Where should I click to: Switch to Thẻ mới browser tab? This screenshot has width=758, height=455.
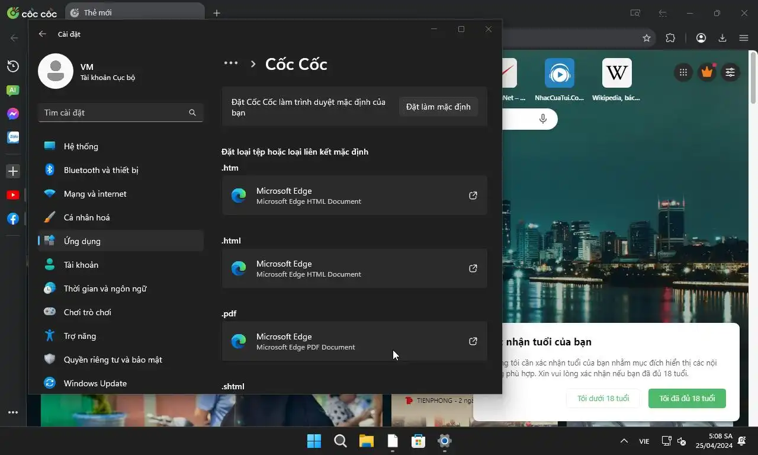click(x=134, y=12)
